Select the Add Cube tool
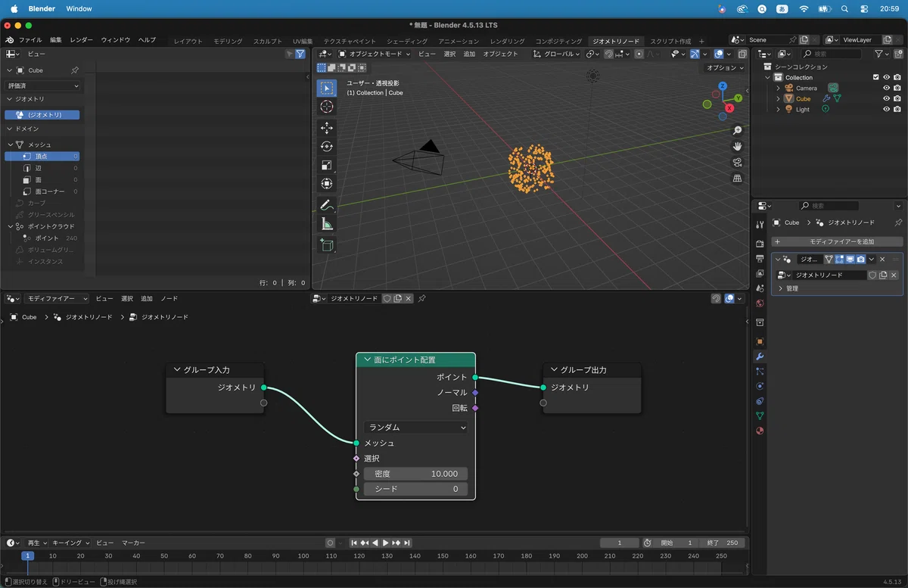This screenshot has width=908, height=588. pos(327,244)
